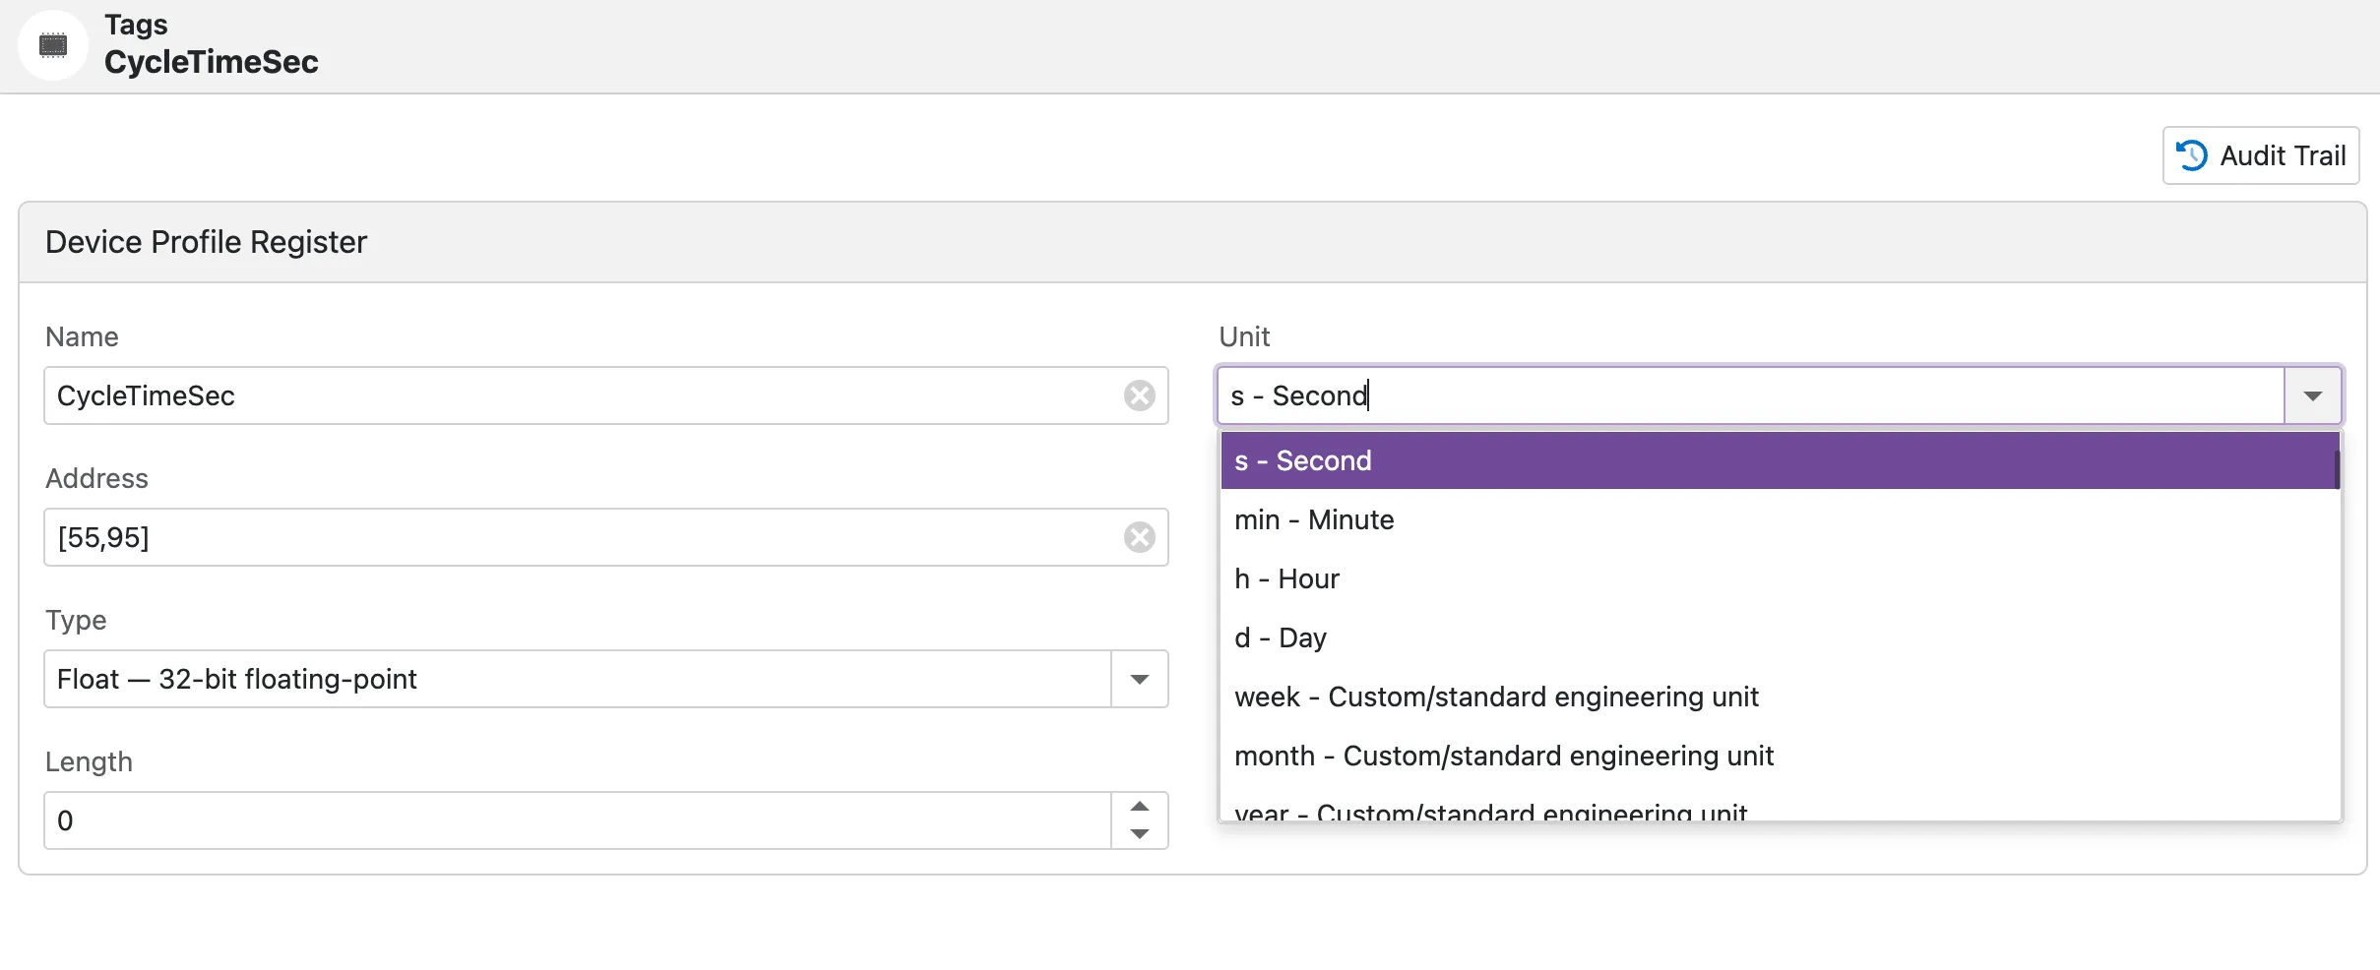This screenshot has width=2380, height=970.
Task: Clear the Address field using X icon
Action: point(1139,537)
